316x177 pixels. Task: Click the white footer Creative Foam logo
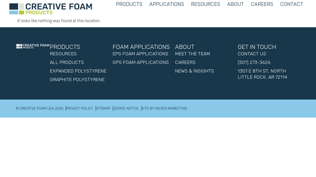[33, 46]
